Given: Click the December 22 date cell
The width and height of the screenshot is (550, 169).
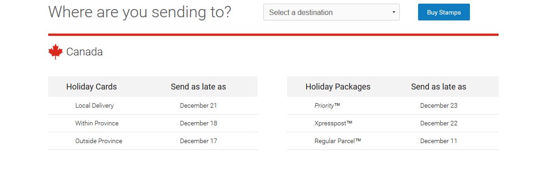Looking at the screenshot, I should click(x=439, y=123).
